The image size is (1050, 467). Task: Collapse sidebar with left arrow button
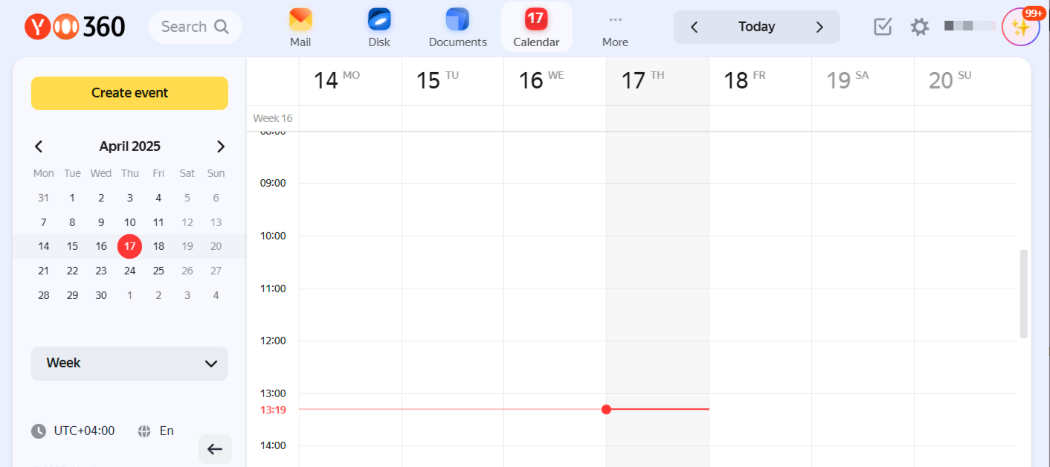pyautogui.click(x=215, y=449)
